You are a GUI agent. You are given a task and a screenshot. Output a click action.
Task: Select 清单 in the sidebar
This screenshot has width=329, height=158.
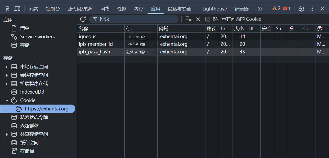(x=25, y=28)
